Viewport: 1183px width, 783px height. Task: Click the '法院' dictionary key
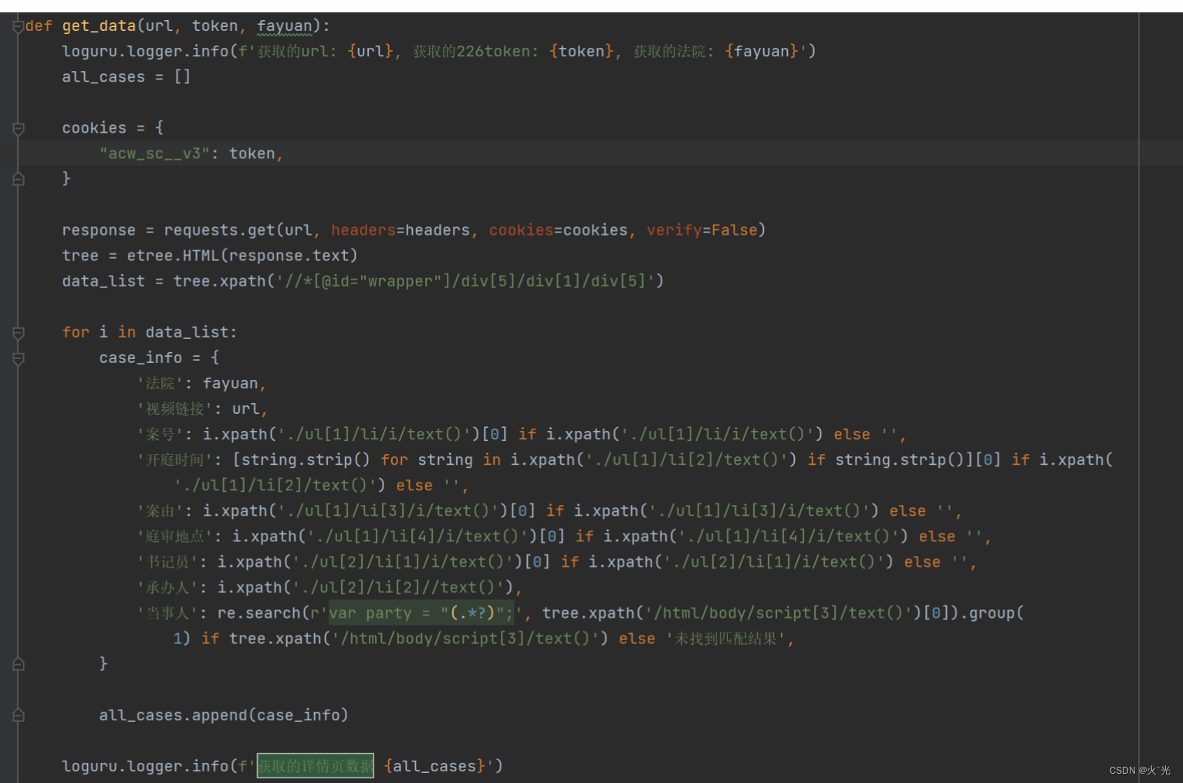(x=160, y=384)
